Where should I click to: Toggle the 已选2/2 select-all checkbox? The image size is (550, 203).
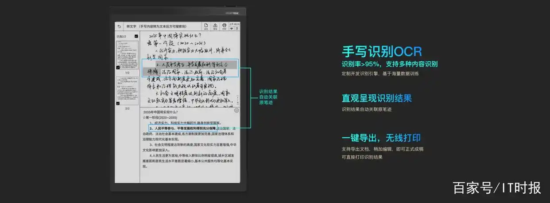click(x=136, y=36)
